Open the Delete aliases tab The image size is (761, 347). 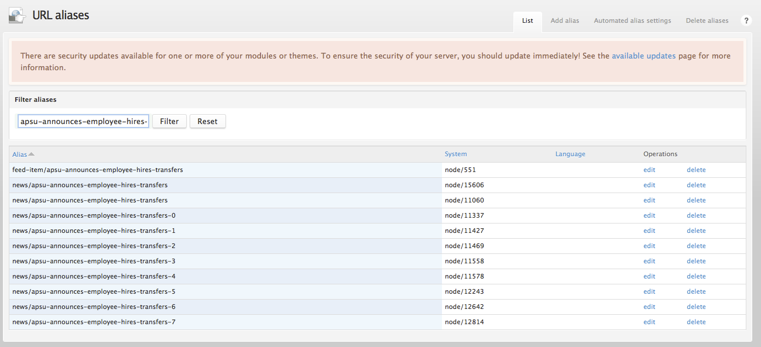point(707,20)
